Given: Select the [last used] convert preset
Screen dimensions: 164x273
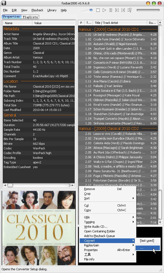Looking at the screenshot, I should (x=148, y=241).
